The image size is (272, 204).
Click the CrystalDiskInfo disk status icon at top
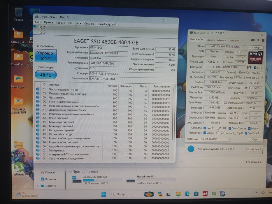click(35, 26)
